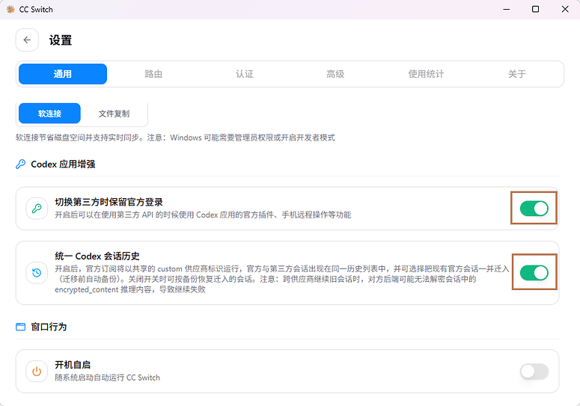Click the 窗口行为 section heading
The height and width of the screenshot is (406, 580).
tap(49, 327)
